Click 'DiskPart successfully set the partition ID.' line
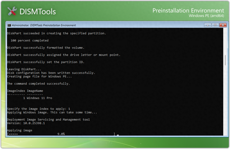Viewport: 230px width, 149px height. [46, 62]
